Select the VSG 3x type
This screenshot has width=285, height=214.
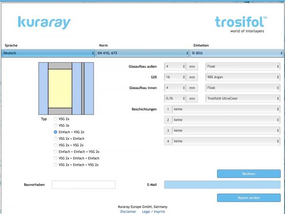click(56, 126)
